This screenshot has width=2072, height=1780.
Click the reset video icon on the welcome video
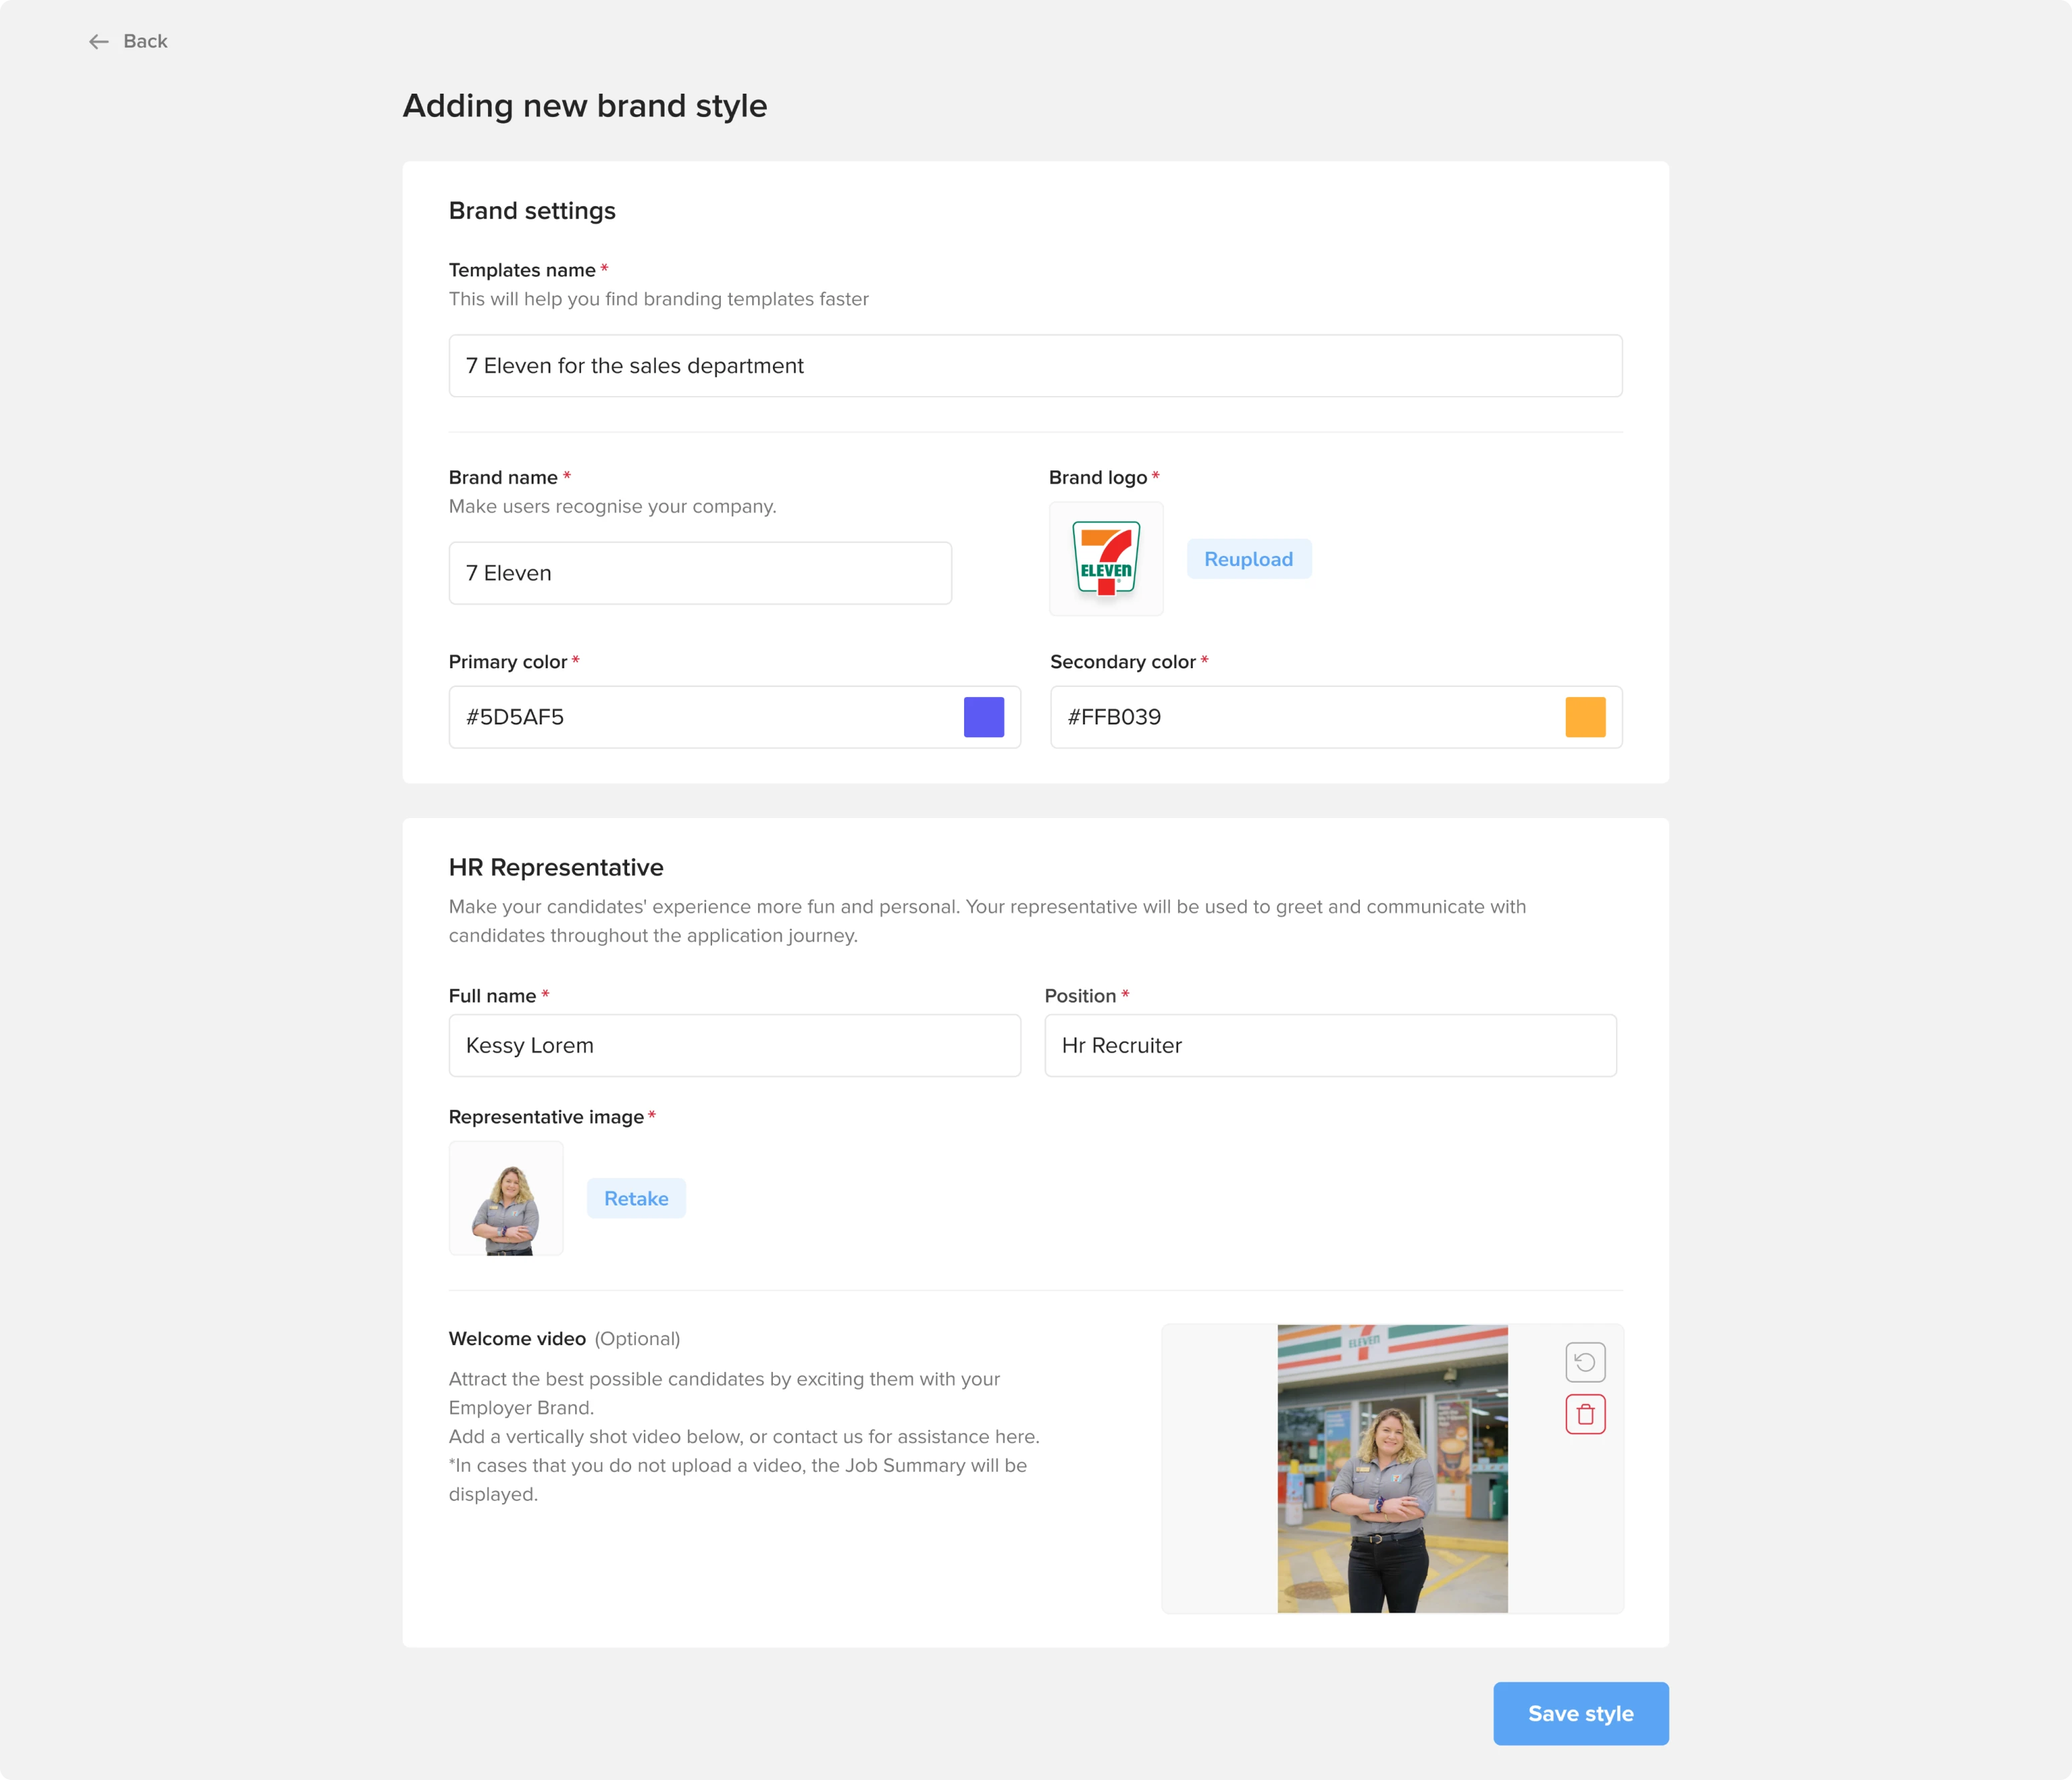point(1585,1362)
